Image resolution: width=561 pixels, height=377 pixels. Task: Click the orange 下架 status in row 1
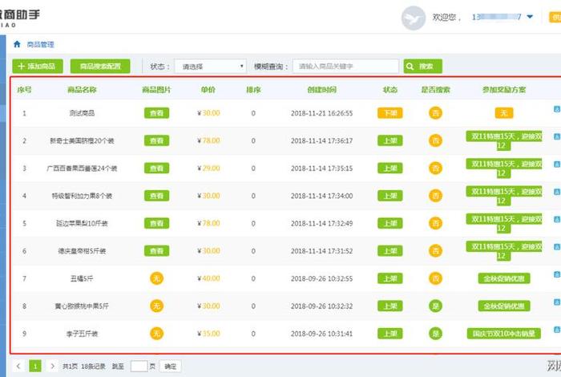[x=390, y=113]
